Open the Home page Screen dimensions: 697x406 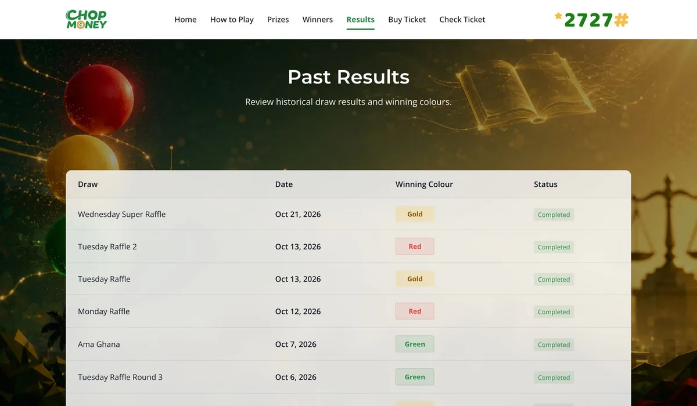[185, 20]
